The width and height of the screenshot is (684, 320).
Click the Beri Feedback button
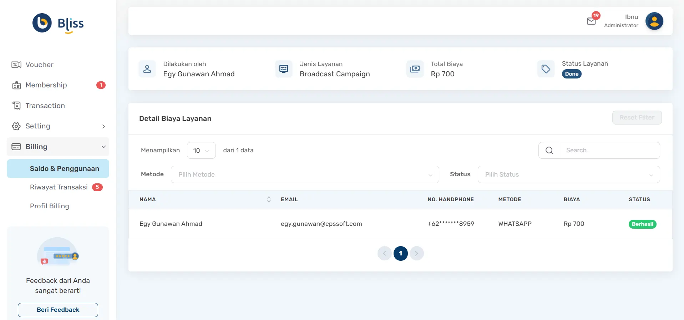(x=58, y=310)
